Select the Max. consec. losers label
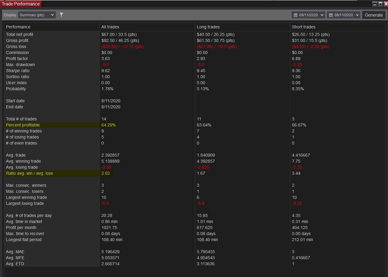 (x=25, y=191)
